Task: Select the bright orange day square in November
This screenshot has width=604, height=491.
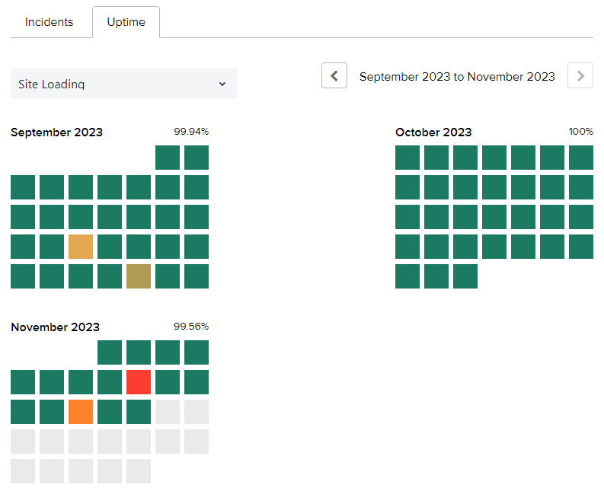Action: click(x=81, y=412)
